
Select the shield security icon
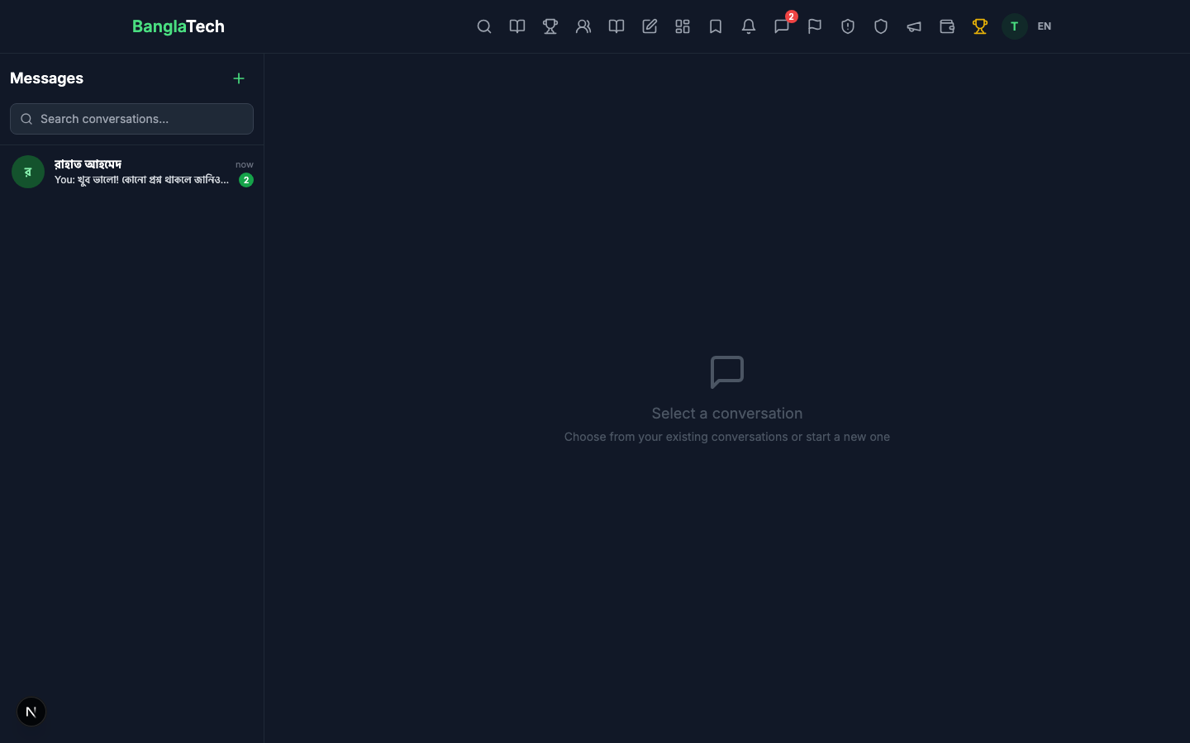click(881, 26)
